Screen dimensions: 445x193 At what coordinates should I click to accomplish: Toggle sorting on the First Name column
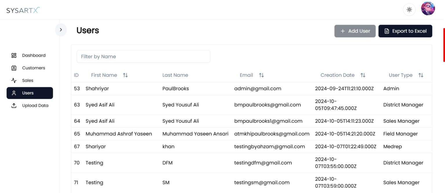[125, 75]
